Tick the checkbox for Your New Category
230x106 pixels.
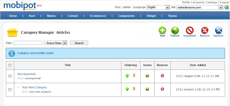(x=10, y=90)
